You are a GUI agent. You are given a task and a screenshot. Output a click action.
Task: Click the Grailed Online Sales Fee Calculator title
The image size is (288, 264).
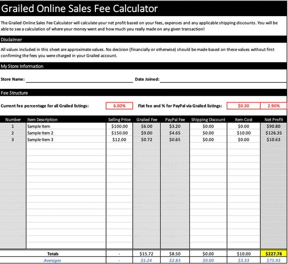[79, 9]
